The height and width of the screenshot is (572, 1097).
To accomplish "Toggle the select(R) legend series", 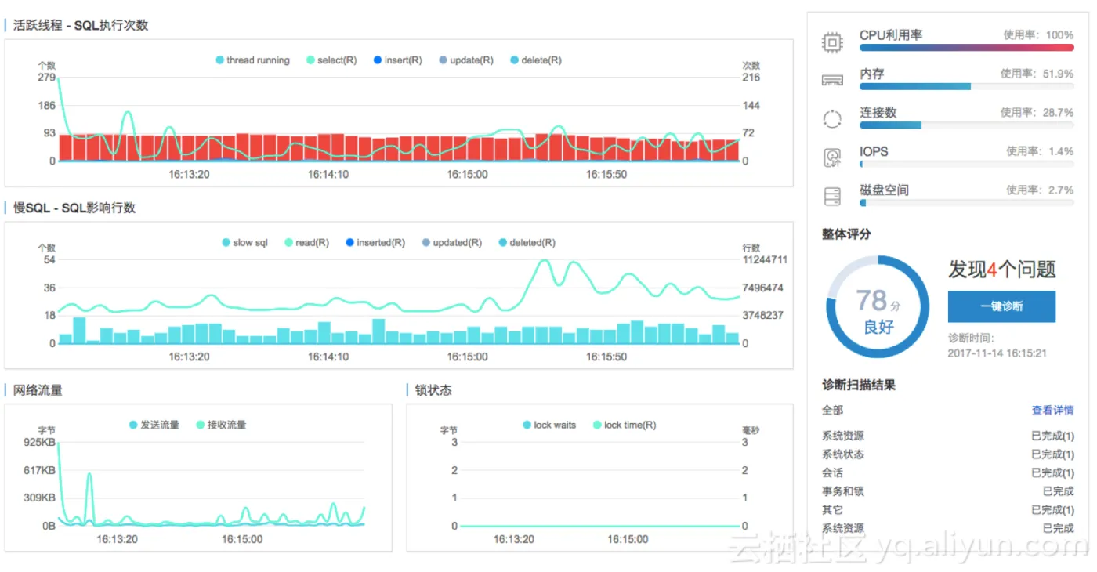I will click(x=331, y=60).
